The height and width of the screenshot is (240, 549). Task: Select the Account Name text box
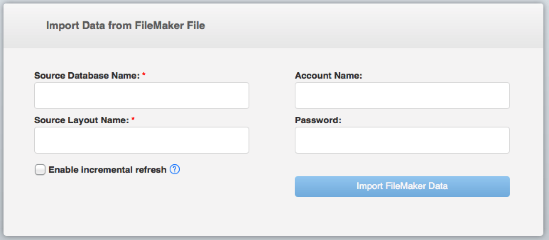[x=402, y=95]
